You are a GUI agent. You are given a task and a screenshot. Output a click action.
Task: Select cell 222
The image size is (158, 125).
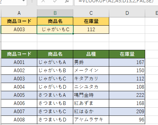[127, 95]
